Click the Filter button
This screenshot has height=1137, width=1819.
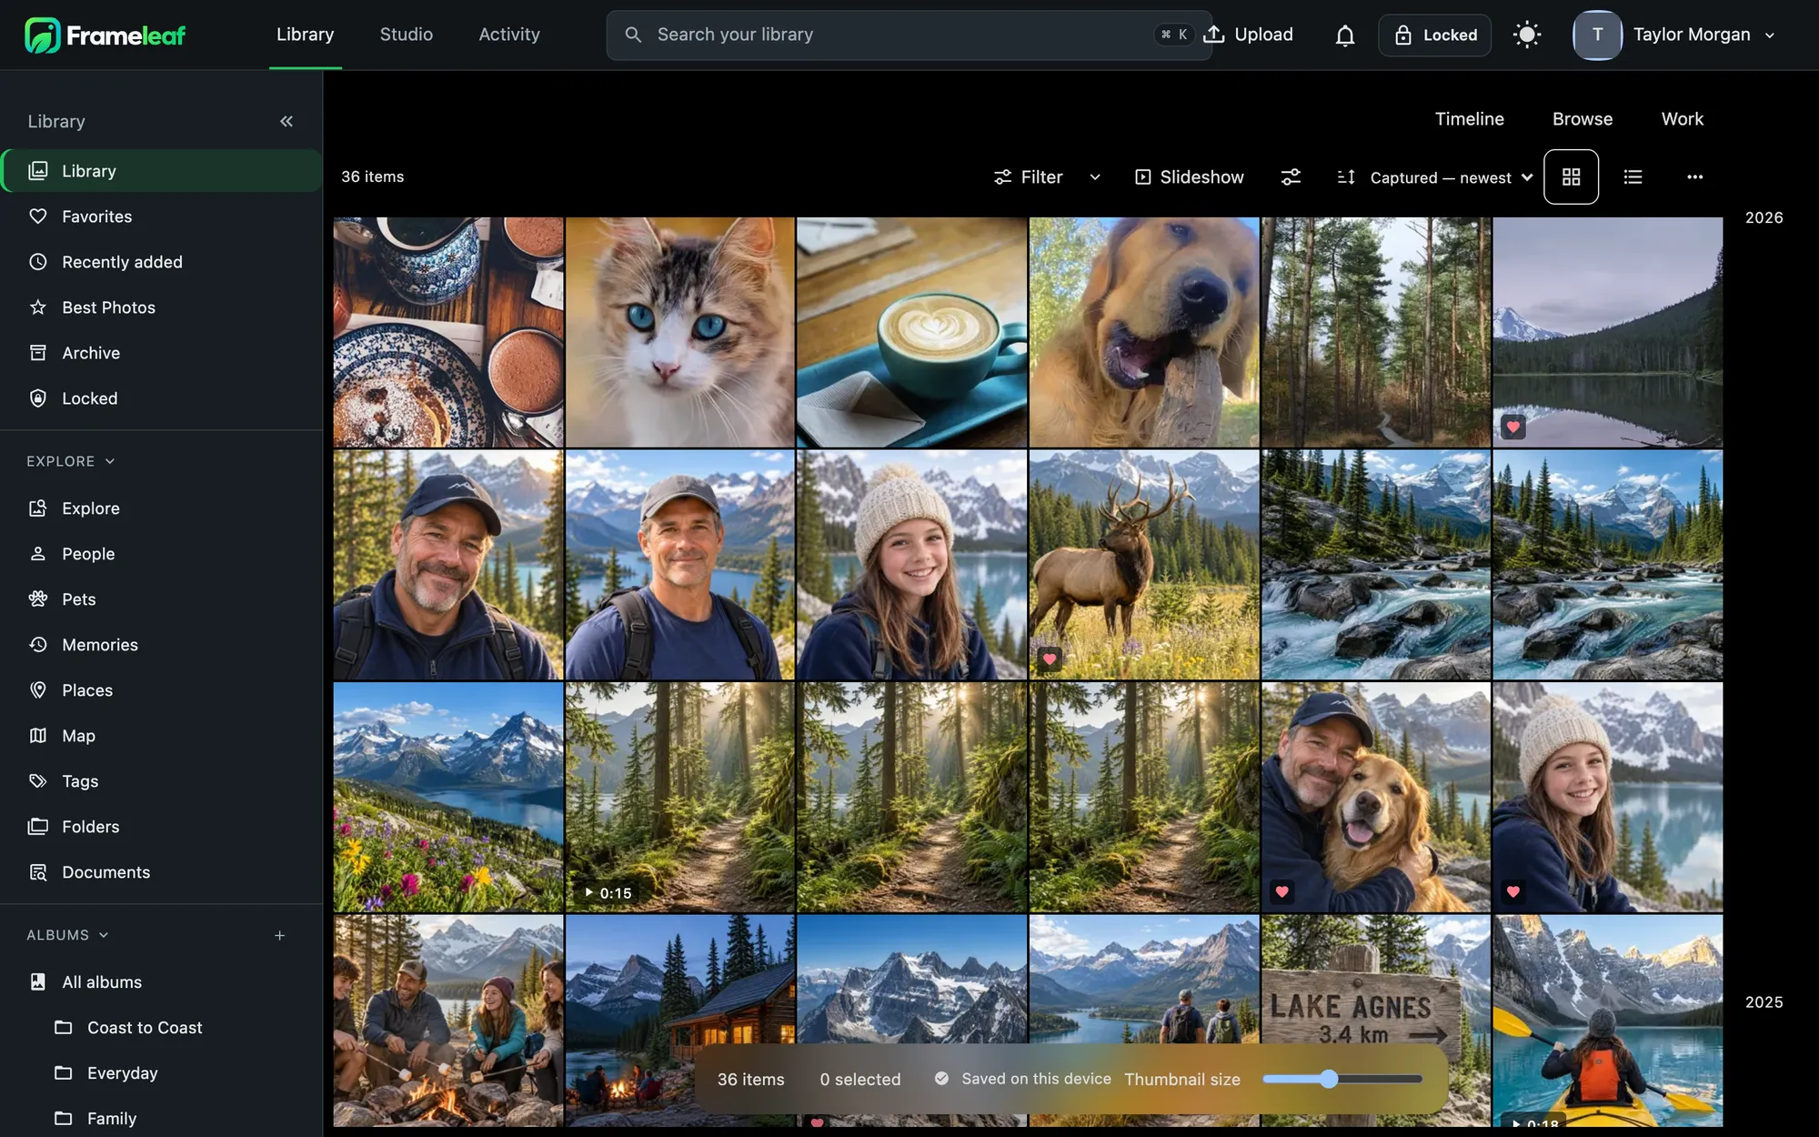coord(1029,177)
